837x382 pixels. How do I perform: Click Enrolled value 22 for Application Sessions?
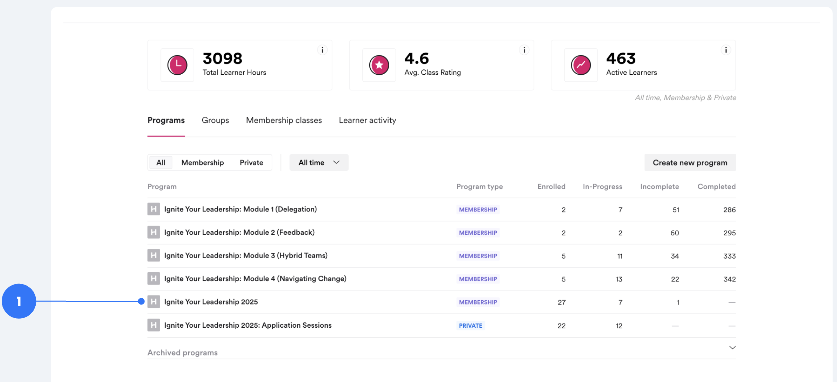pyautogui.click(x=562, y=326)
